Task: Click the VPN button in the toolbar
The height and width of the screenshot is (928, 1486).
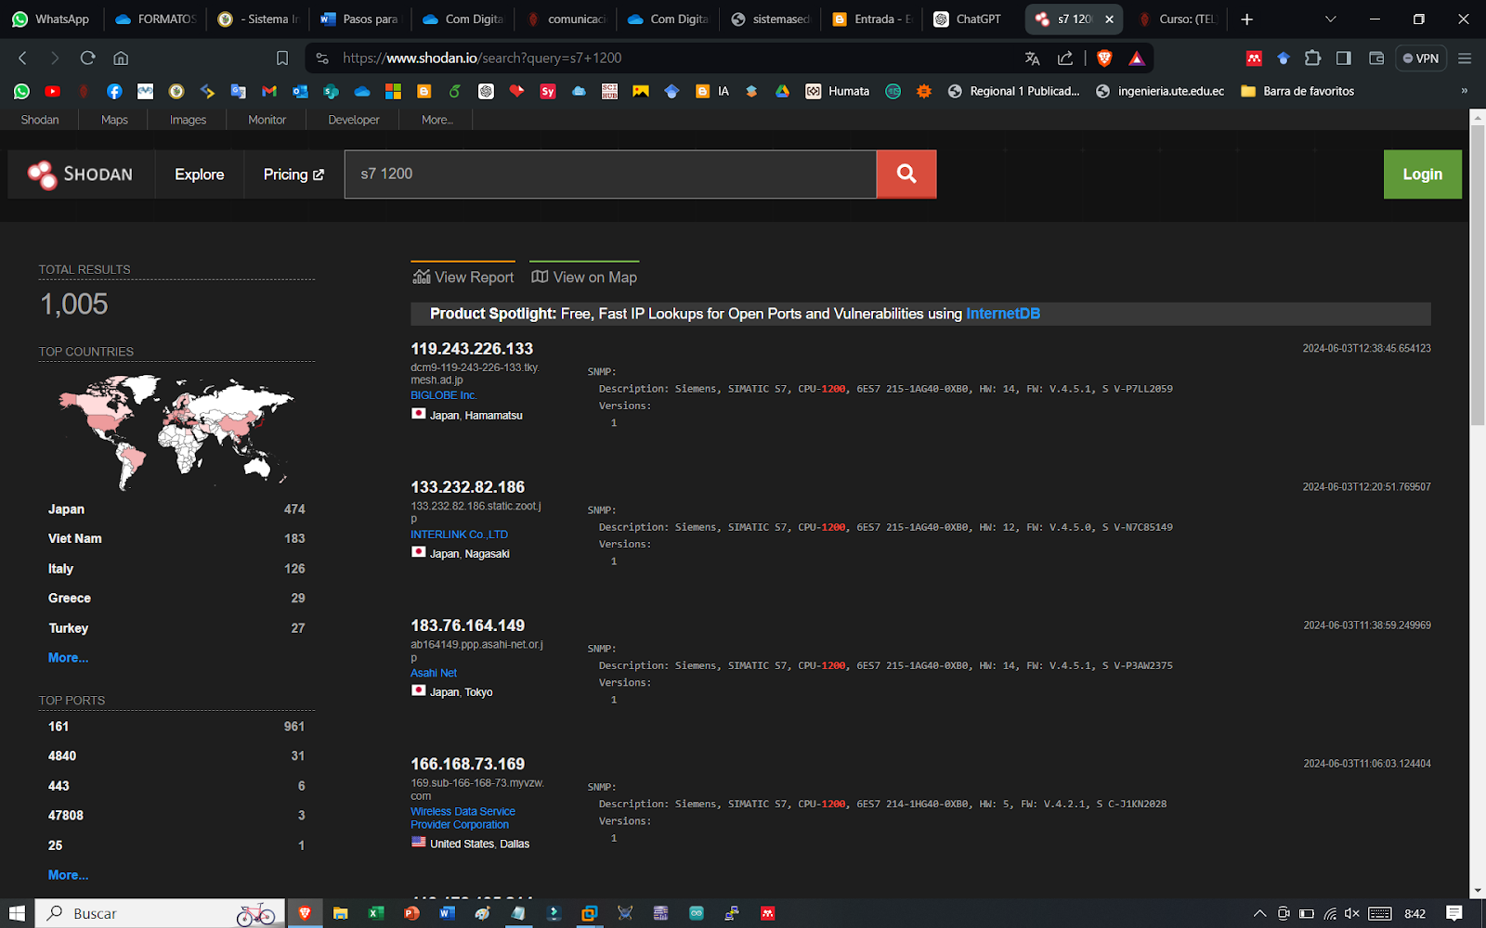Action: point(1421,58)
